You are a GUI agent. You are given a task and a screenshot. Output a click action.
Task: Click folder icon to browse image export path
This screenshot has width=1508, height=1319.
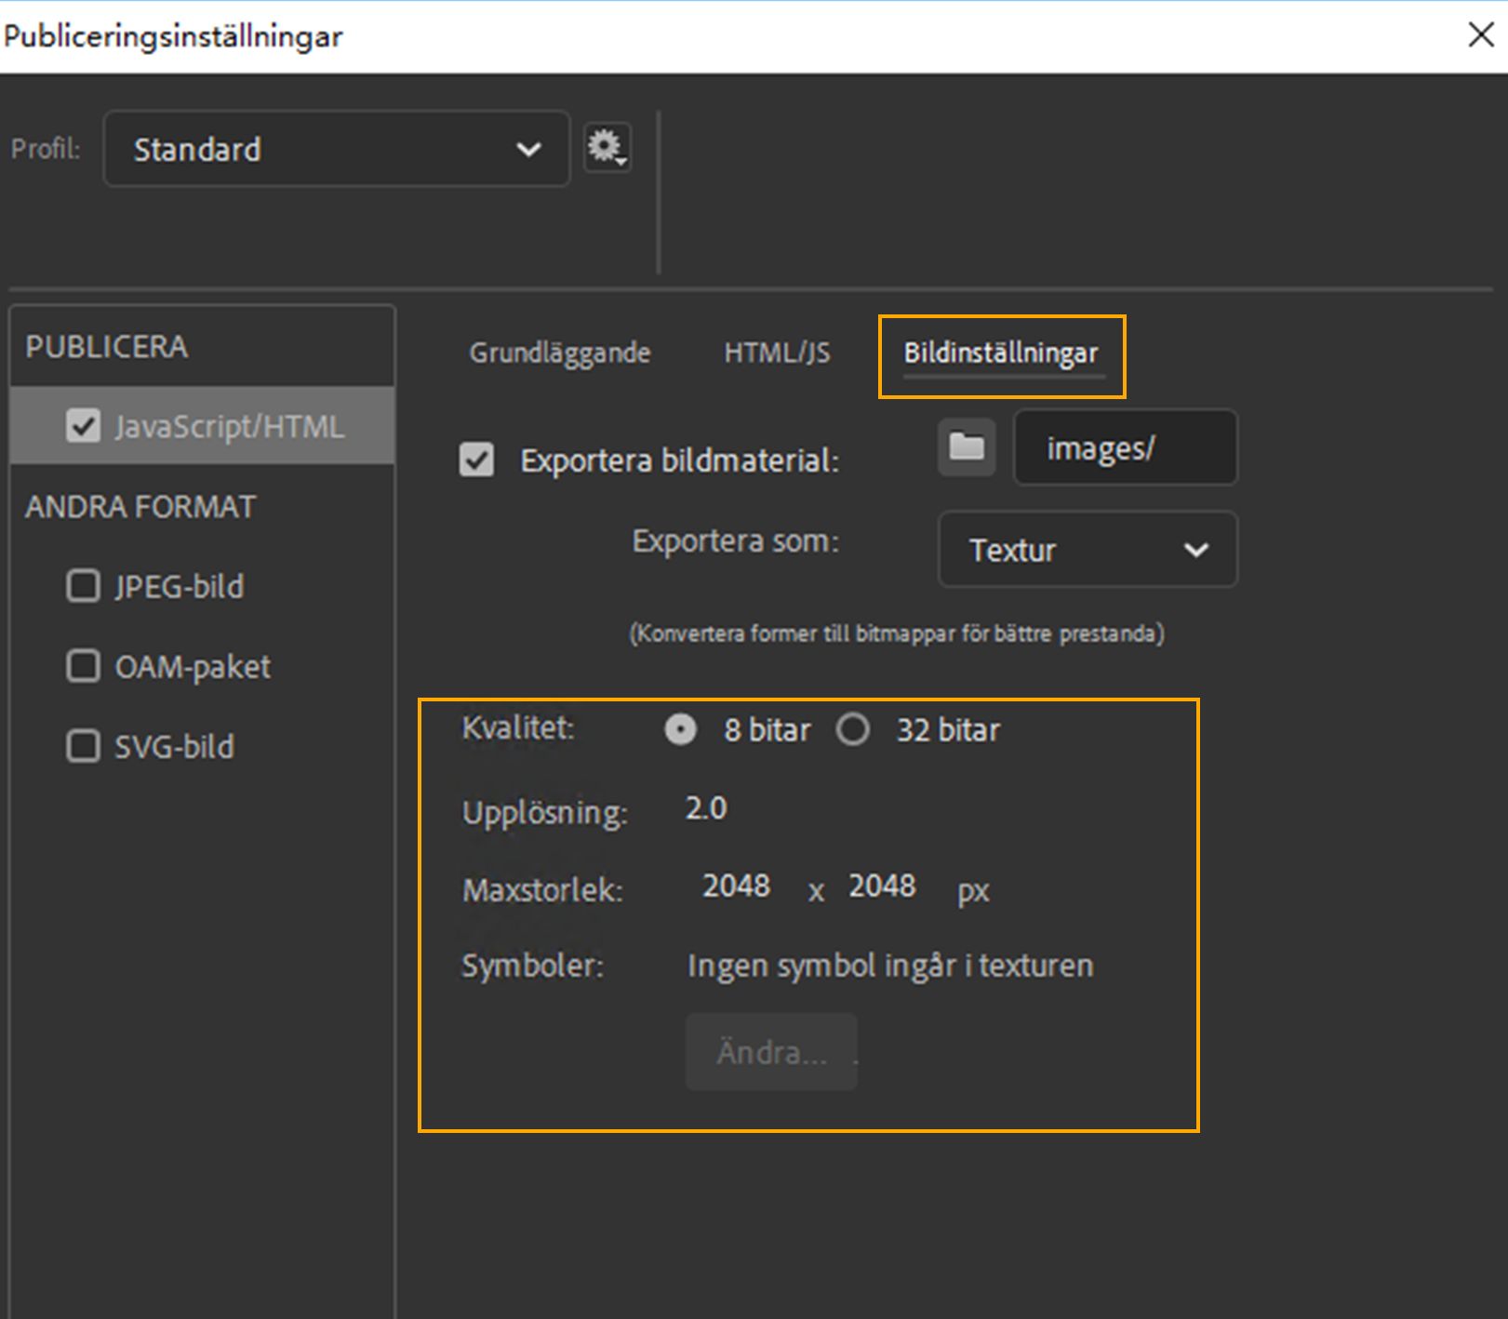coord(966,447)
